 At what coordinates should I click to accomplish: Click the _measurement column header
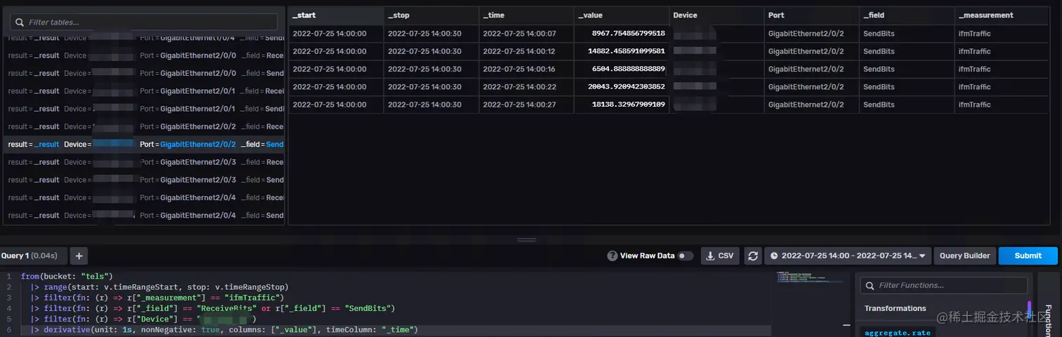coord(1002,15)
